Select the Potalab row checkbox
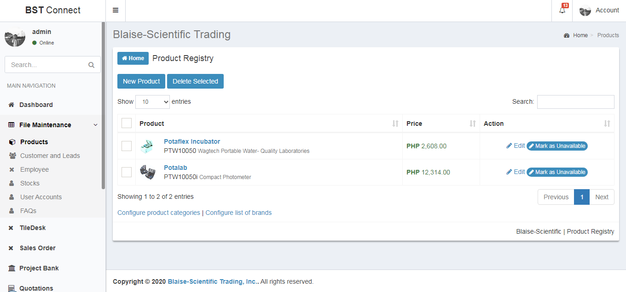This screenshot has height=292, width=626. point(127,172)
